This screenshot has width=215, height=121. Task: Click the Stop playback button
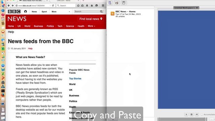[191, 114]
